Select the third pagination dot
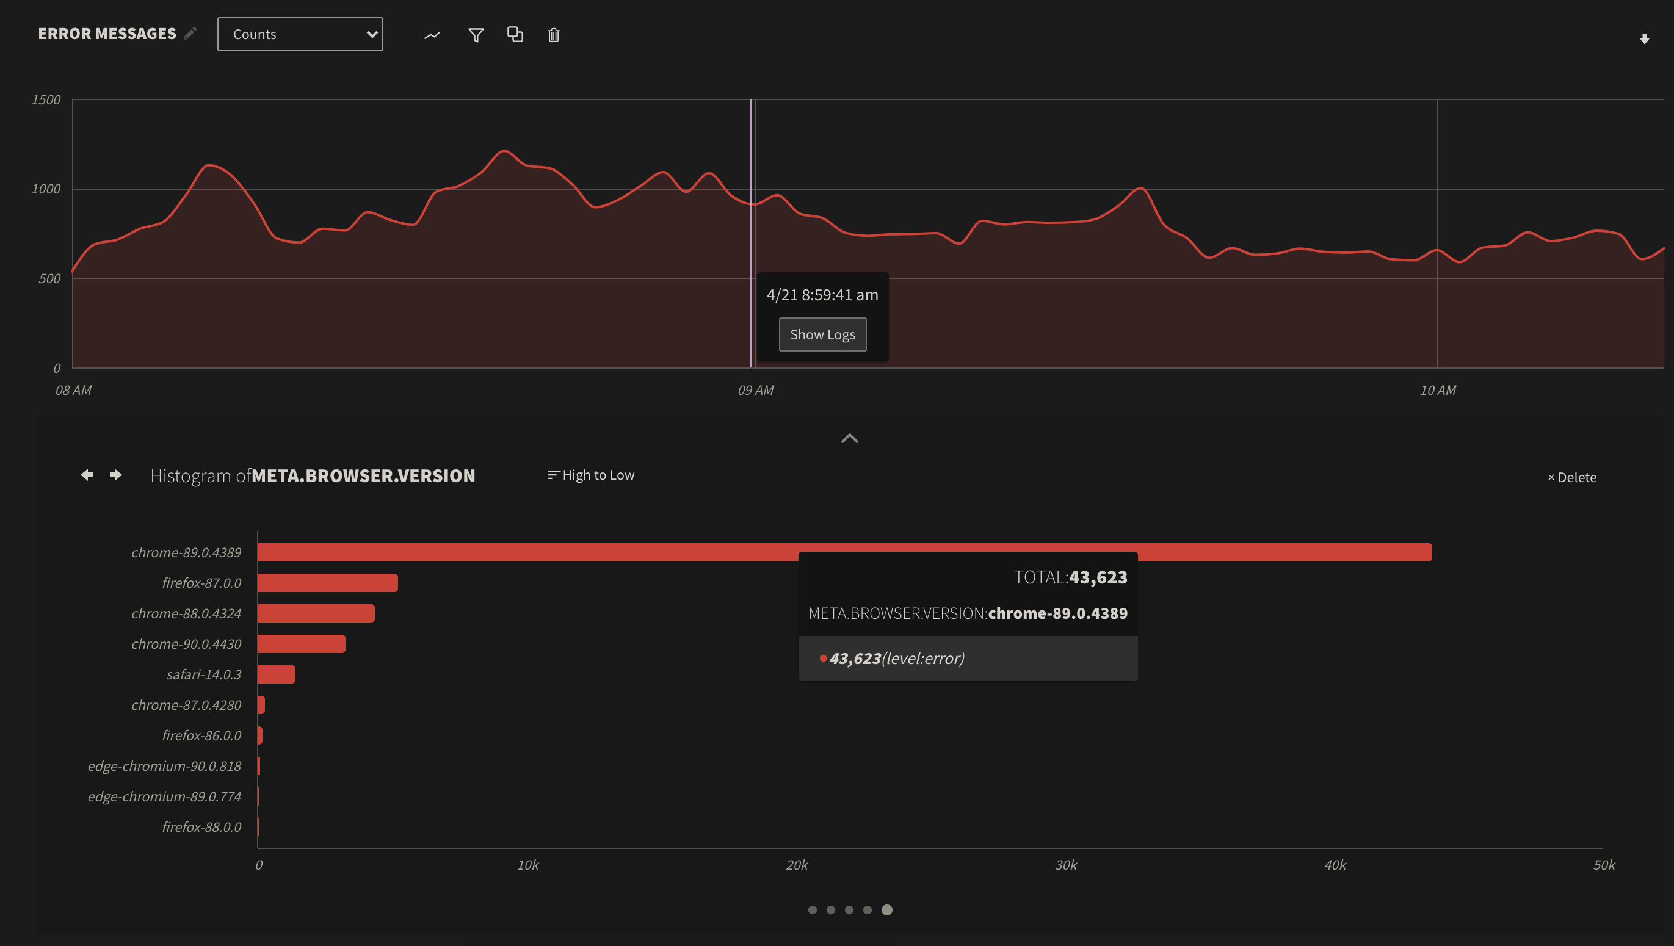Viewport: 1674px width, 946px height. coord(849,909)
